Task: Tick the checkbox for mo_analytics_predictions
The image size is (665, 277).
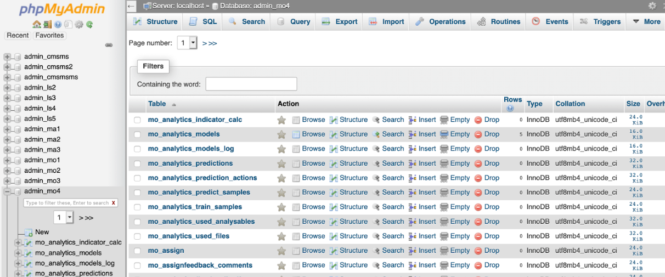Action: (x=137, y=163)
